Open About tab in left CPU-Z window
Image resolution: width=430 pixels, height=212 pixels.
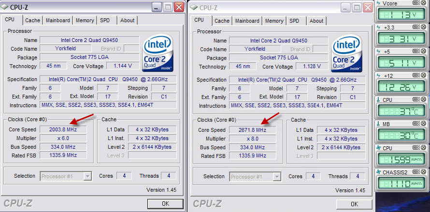pyautogui.click(x=128, y=20)
